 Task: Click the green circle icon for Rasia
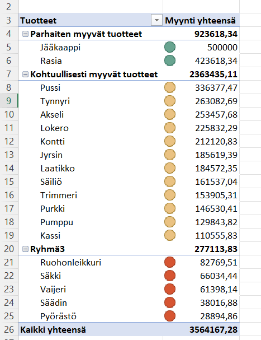tap(170, 60)
